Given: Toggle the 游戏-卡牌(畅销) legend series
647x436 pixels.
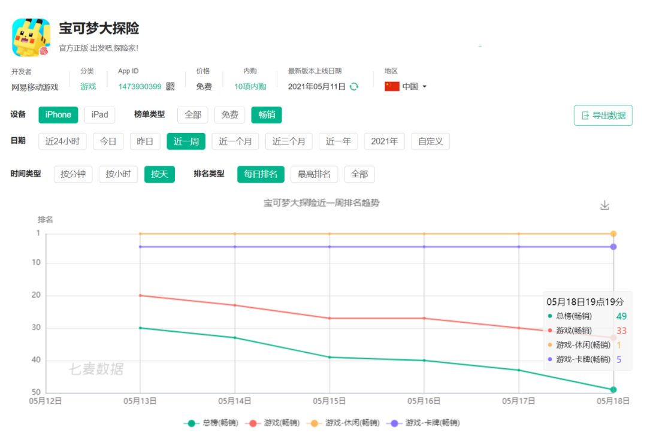Looking at the screenshot, I should coord(424,423).
